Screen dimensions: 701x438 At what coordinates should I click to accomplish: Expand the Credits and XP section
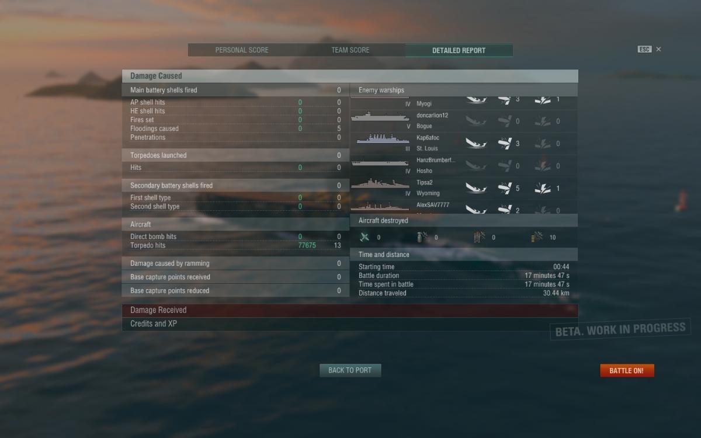[x=350, y=324]
